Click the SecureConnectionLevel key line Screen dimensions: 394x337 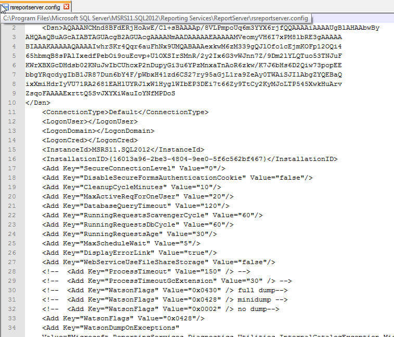pos(134,168)
